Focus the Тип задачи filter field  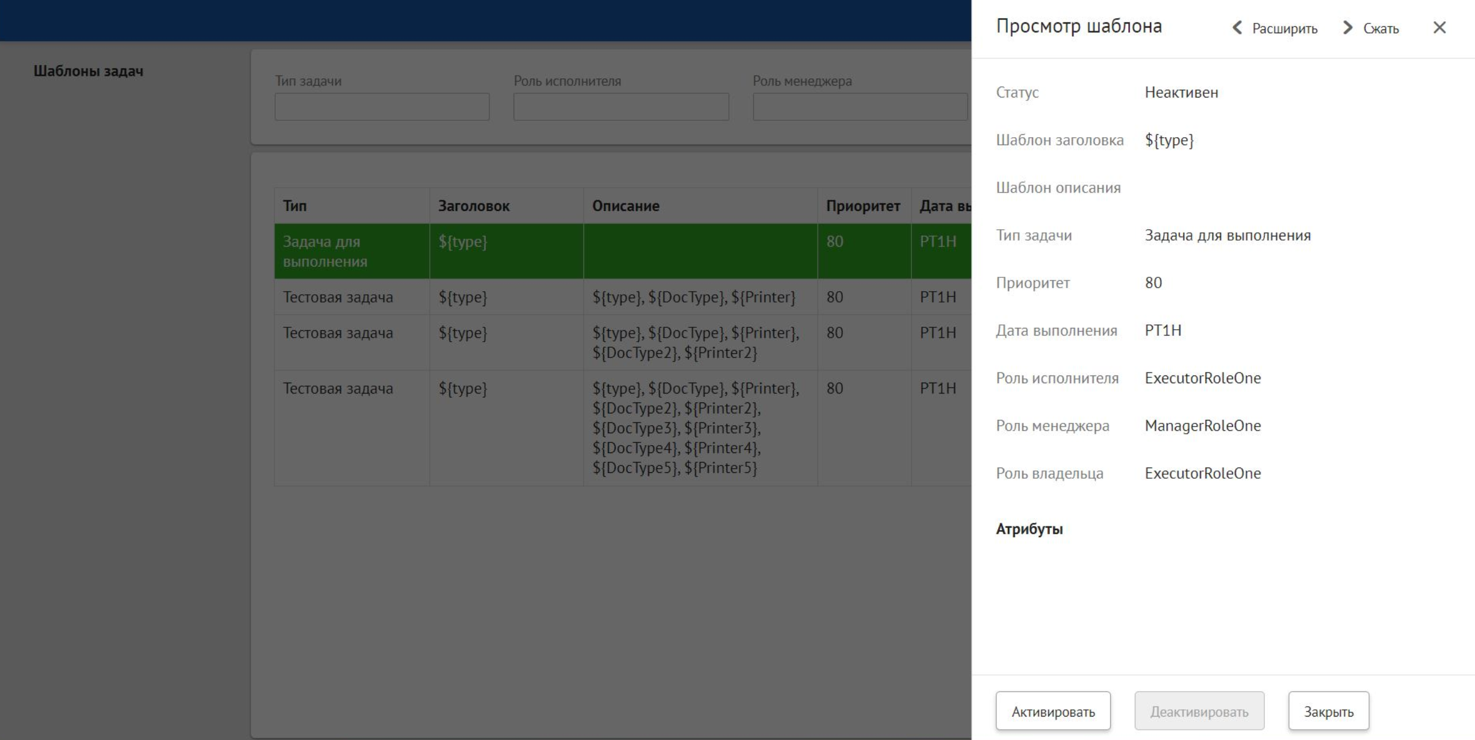(x=382, y=106)
